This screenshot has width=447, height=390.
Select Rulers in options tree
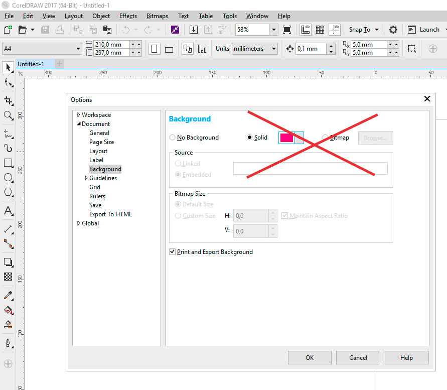pyautogui.click(x=97, y=196)
